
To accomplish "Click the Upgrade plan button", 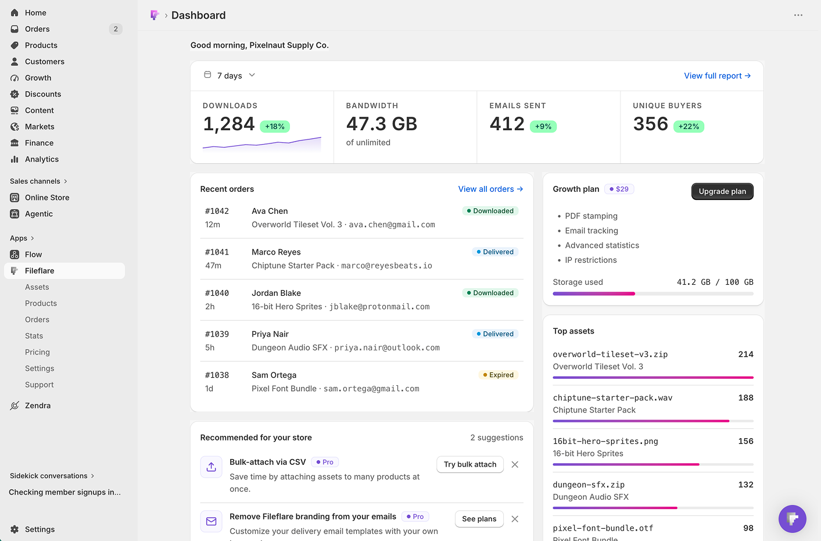I will 722,191.
